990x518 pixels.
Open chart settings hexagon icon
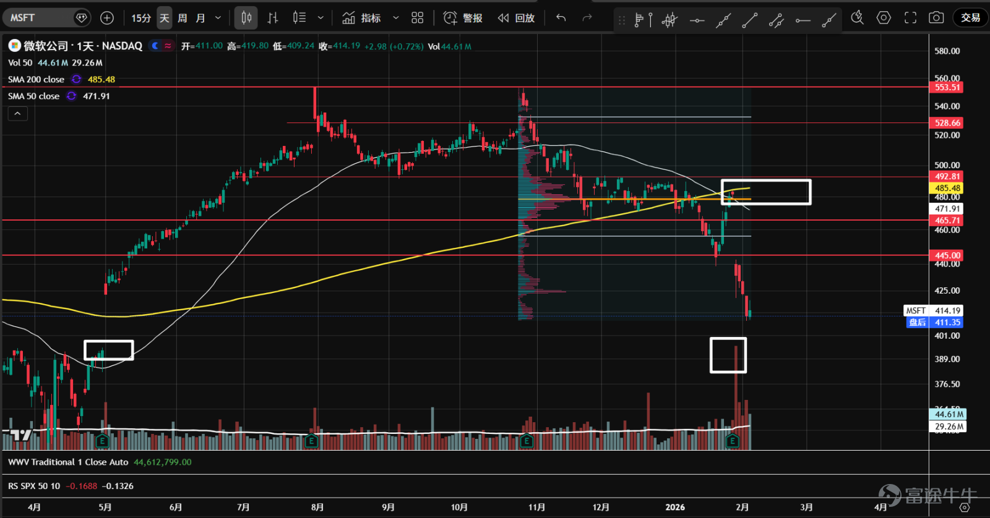point(884,18)
